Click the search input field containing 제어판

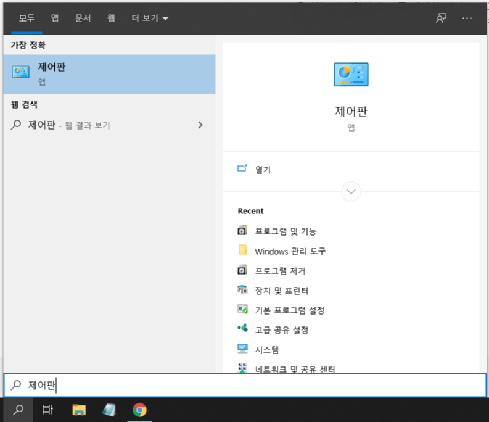point(245,385)
